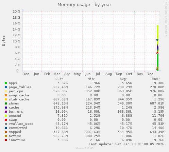Select the 'slab_cache' legend label
Image resolution: width=169 pixels, height=152 pixels.
click(19, 99)
